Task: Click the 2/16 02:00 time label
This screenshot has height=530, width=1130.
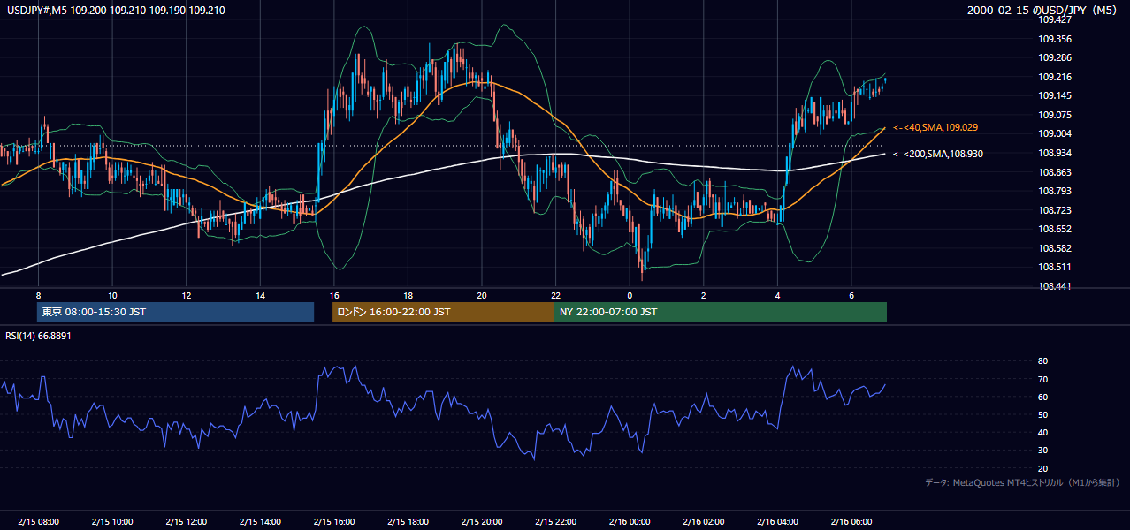Action: coord(703,522)
